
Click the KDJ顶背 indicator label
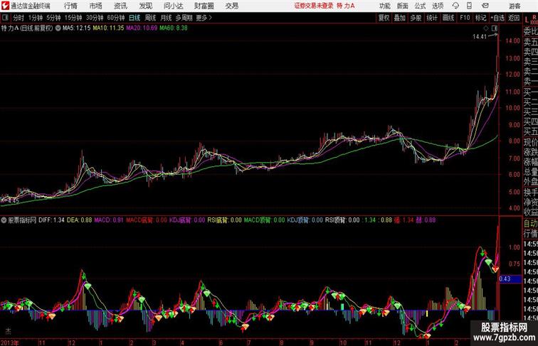click(x=298, y=220)
